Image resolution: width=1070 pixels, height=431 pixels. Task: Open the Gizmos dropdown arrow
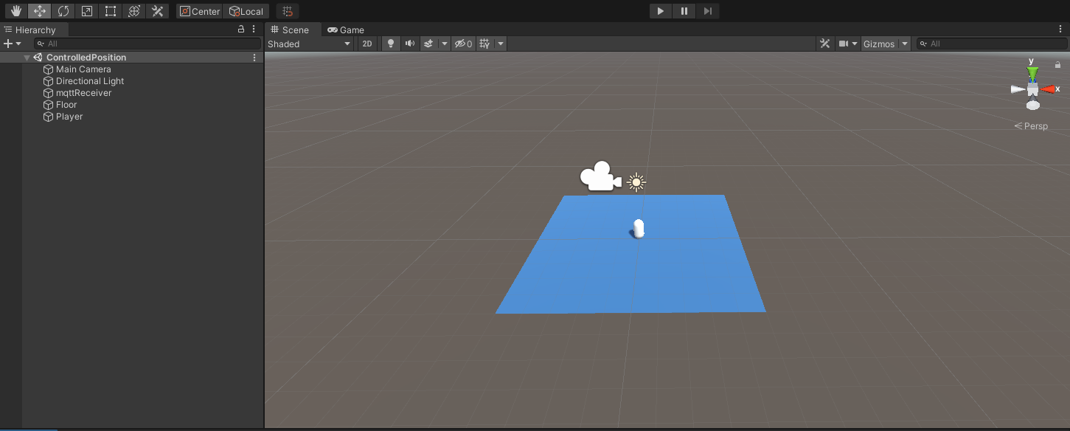(905, 44)
